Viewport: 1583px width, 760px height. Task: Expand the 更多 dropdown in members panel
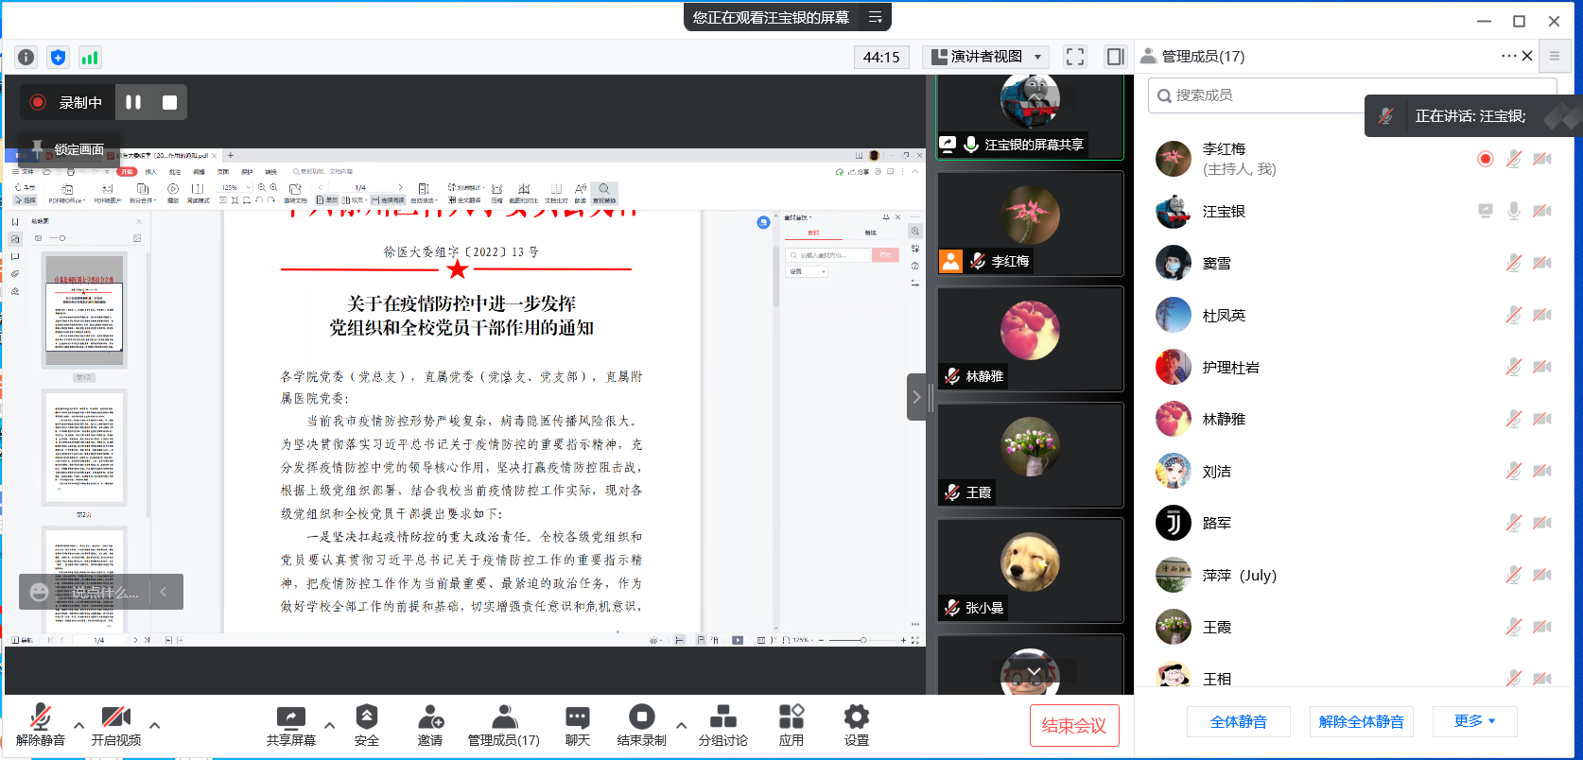[x=1474, y=721]
